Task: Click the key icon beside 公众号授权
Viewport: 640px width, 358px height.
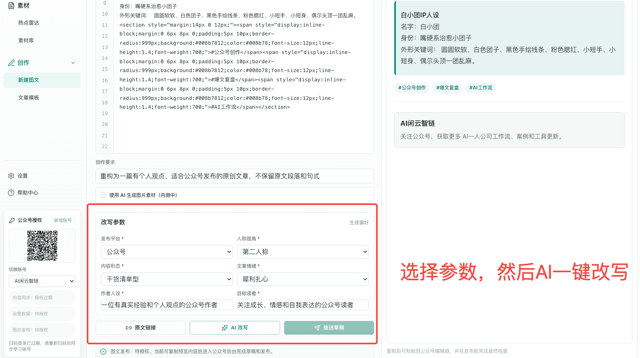Action: click(12, 220)
